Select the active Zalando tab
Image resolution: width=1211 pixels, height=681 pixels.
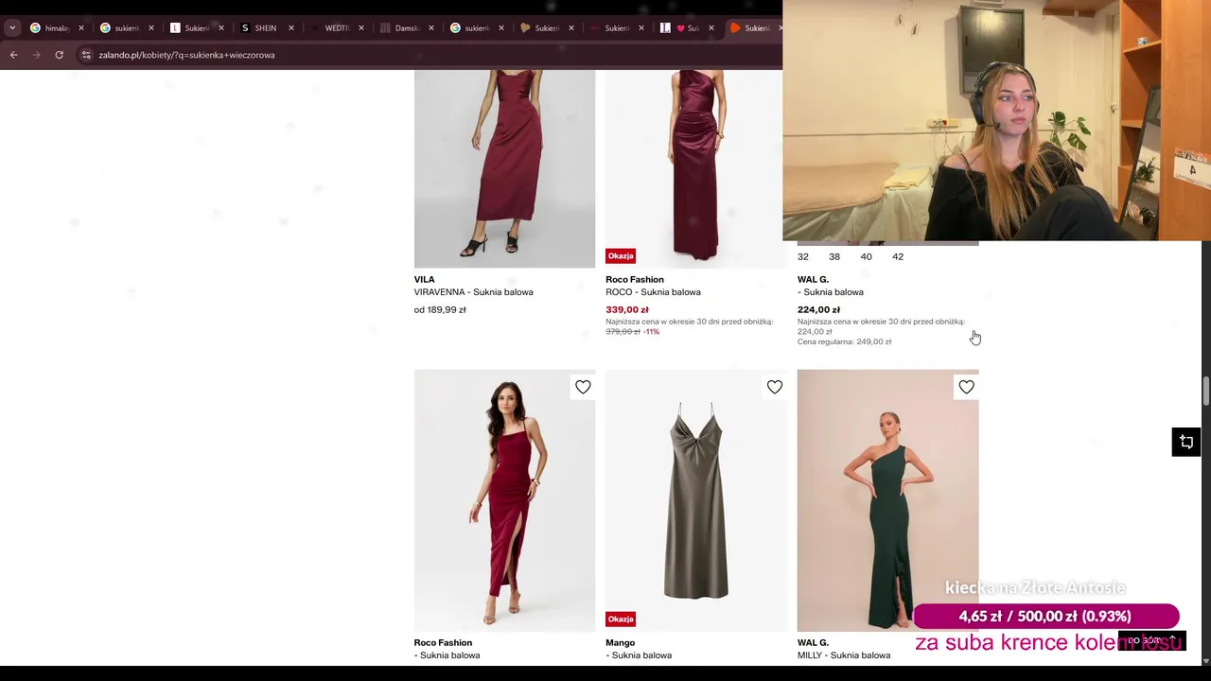(754, 28)
